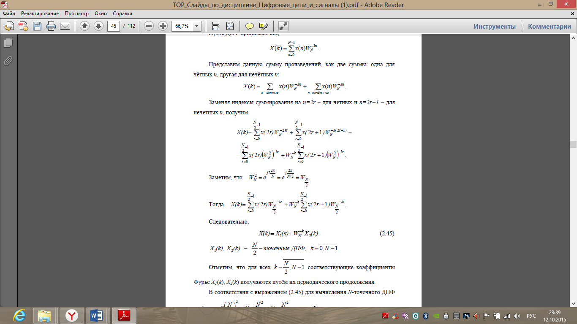This screenshot has height=324, width=577.
Task: Open Yandex browser from taskbar
Action: [x=72, y=316]
